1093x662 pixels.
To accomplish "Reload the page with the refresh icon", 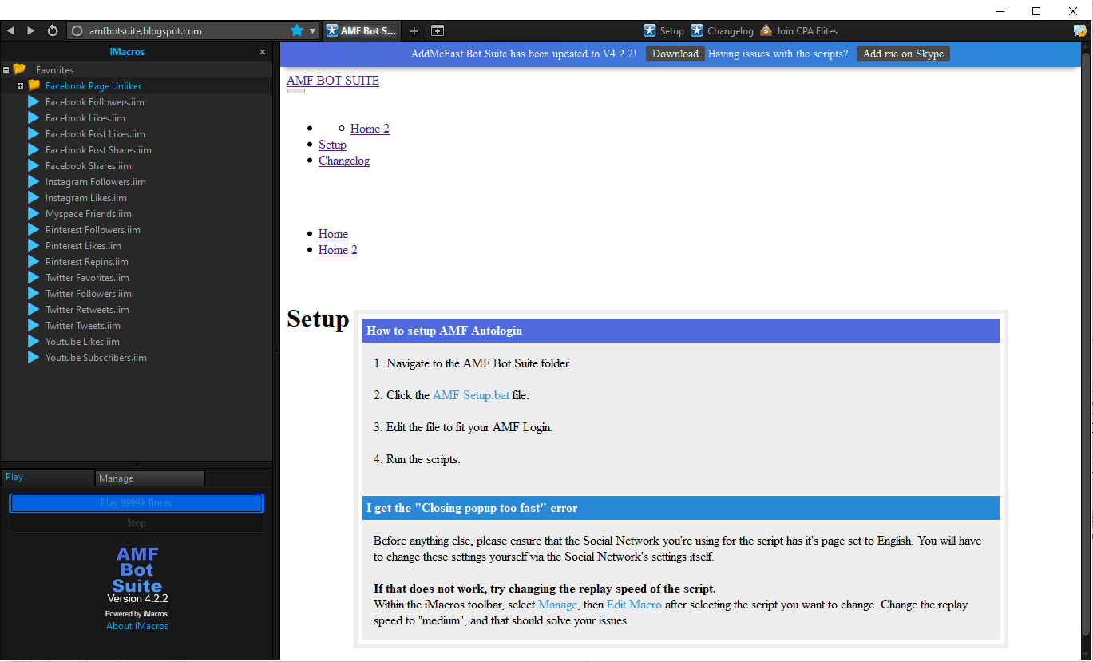I will pos(53,30).
